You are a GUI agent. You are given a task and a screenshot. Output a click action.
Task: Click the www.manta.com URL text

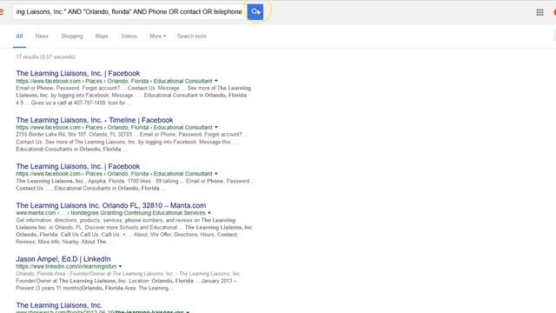click(36, 213)
